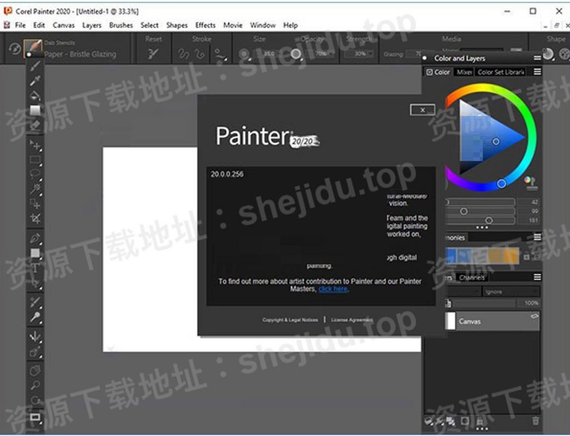The image size is (570, 436).
Task: Select the Dropper tool
Action: [x=35, y=80]
